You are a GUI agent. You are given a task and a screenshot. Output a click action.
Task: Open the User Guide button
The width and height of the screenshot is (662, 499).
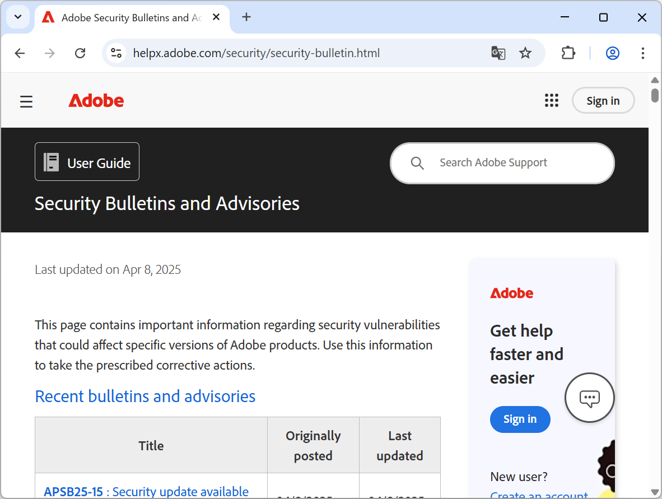(87, 162)
